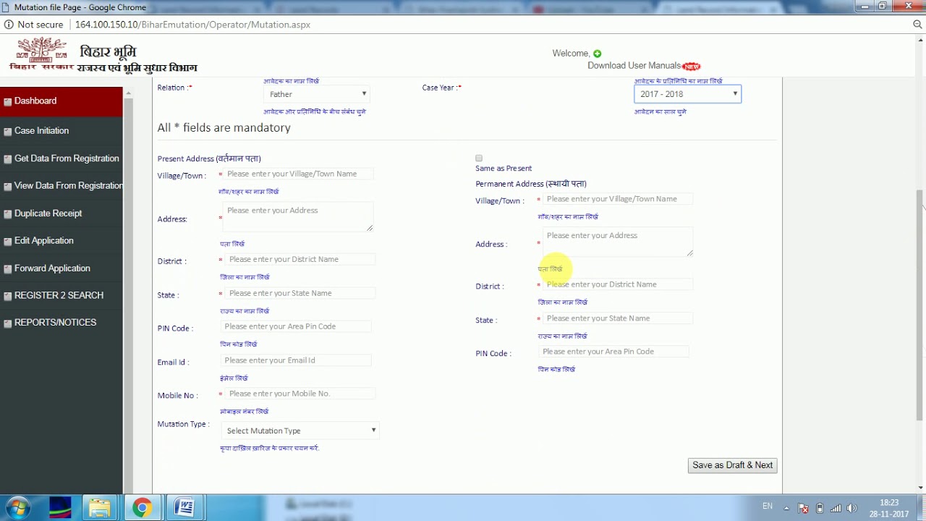This screenshot has height=521, width=926.
Task: Click the Download User Manuals link
Action: 634,66
